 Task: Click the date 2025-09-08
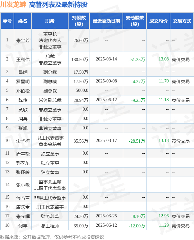tap(106, 81)
